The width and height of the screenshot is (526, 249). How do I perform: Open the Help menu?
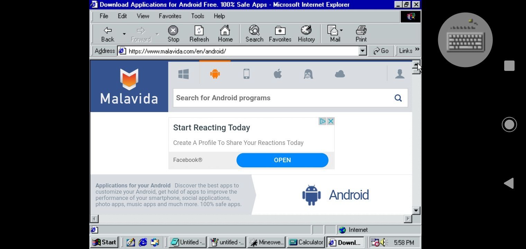coord(219,16)
